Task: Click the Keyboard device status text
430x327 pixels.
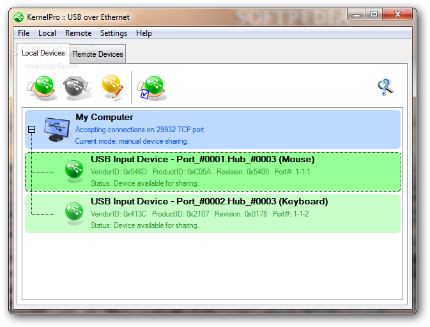Action: point(145,225)
